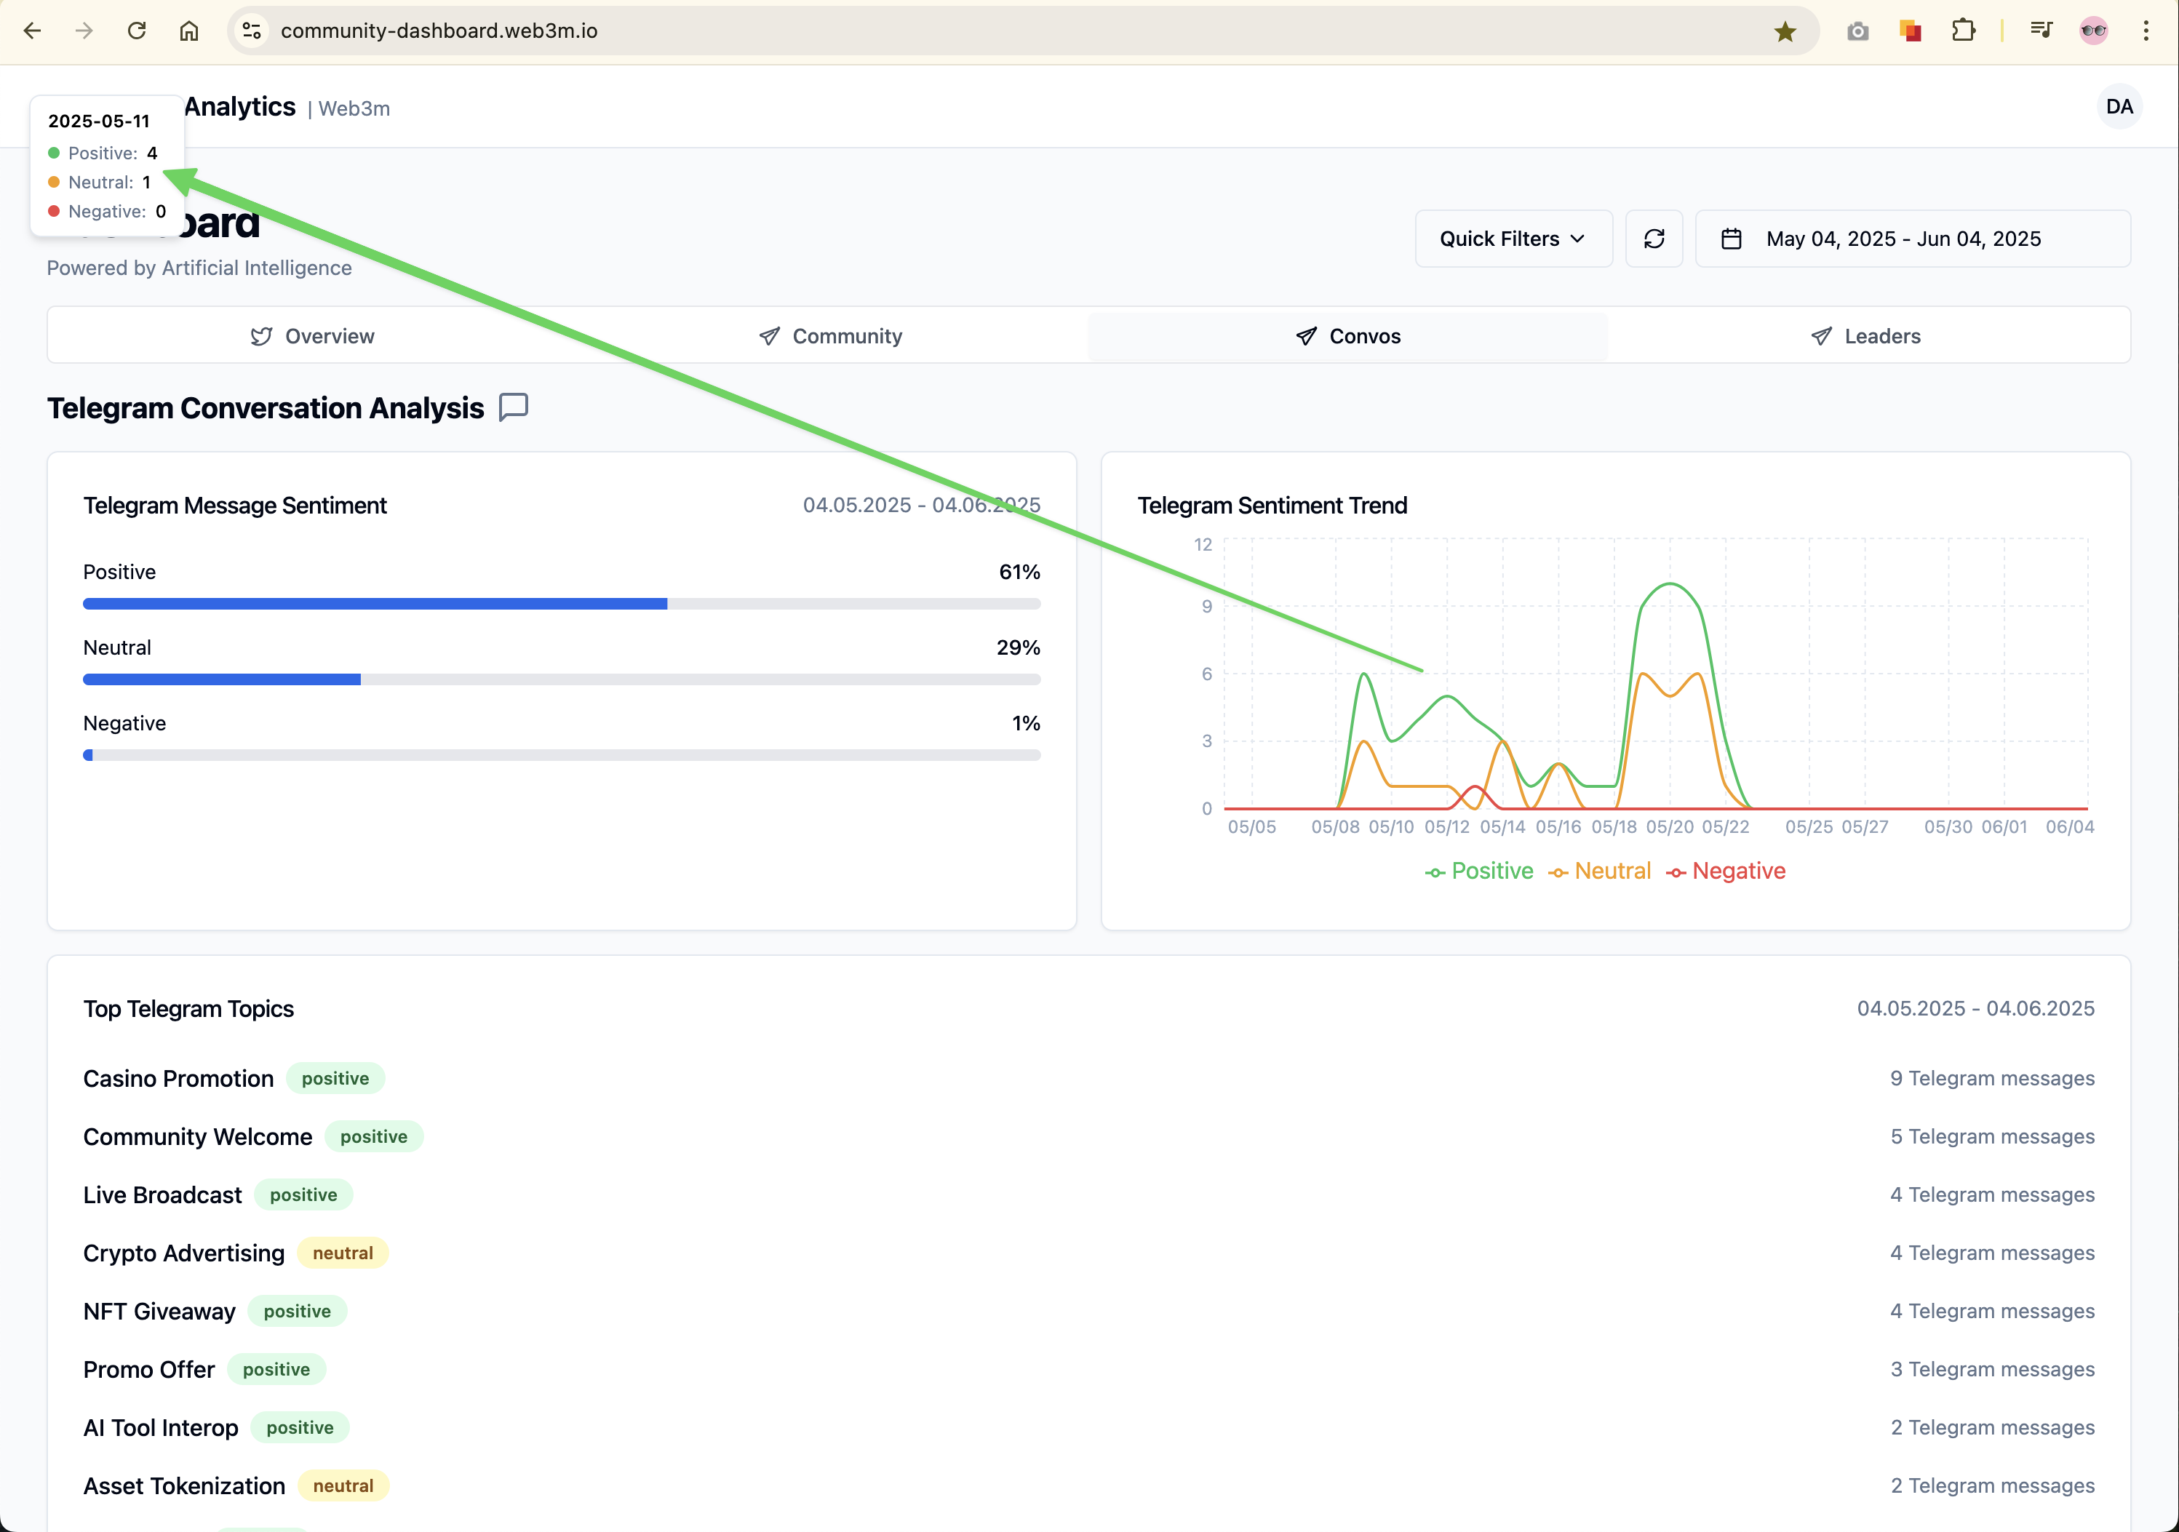Open the camera screenshot extension icon
Screen dimensions: 2179x1532
pyautogui.click(x=1857, y=31)
